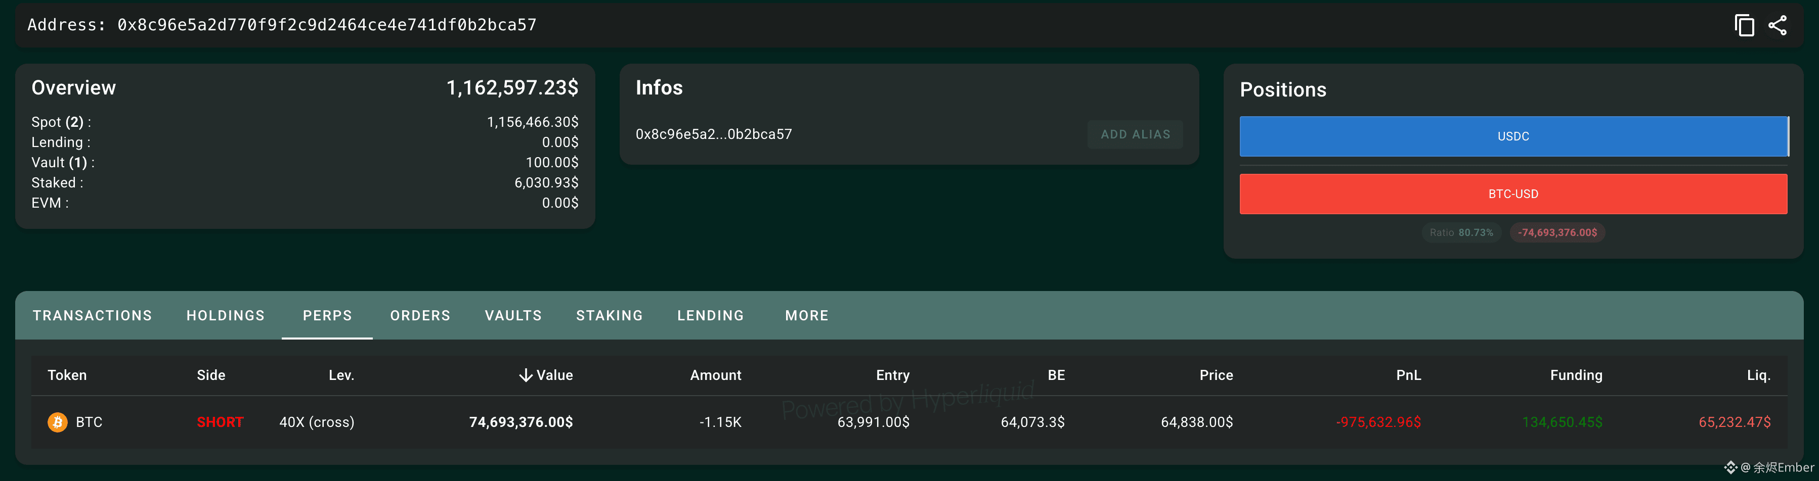The width and height of the screenshot is (1819, 481).
Task: Sort table by PnL column header
Action: point(1408,375)
